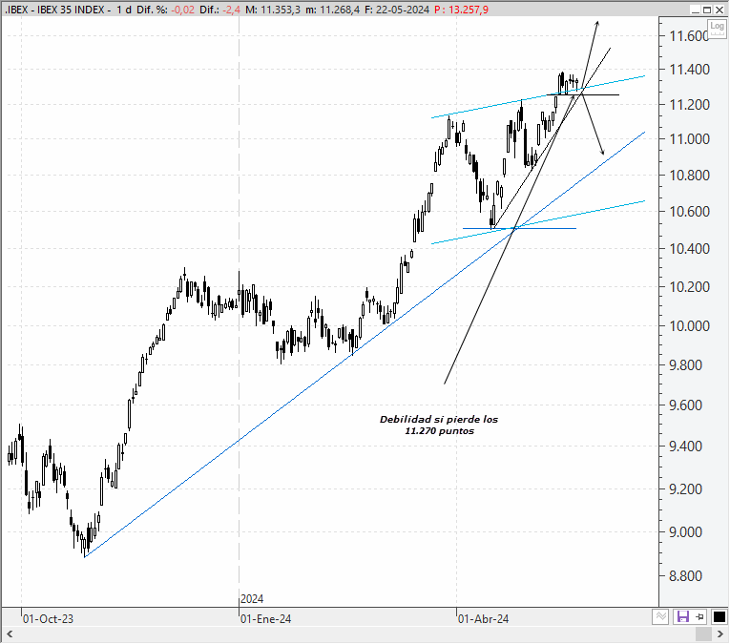Click the 'Dif.: -2,4' value
Image resolution: width=730 pixels, height=644 pixels.
(219, 10)
